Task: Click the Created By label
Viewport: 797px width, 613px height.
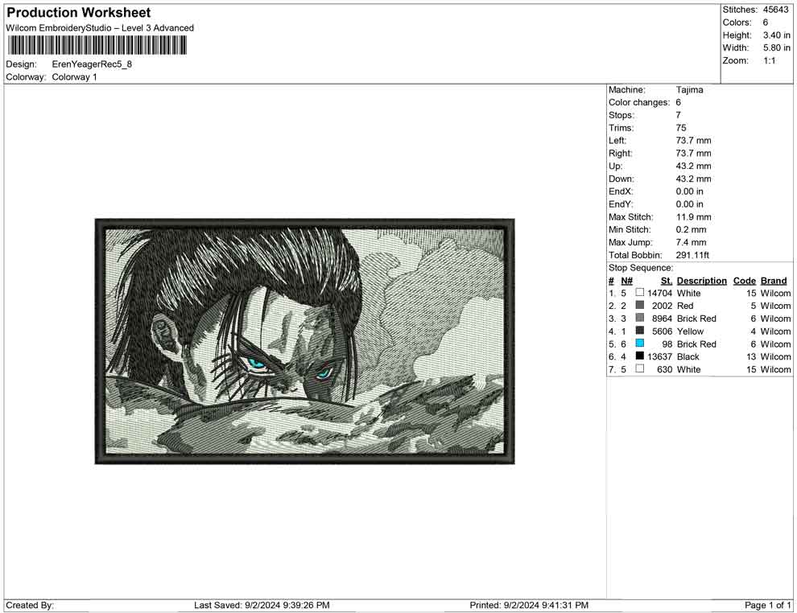Action: click(x=30, y=605)
